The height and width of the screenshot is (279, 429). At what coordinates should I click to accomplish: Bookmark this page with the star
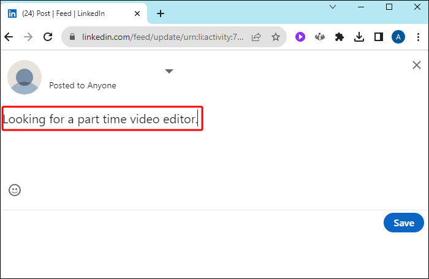(276, 37)
